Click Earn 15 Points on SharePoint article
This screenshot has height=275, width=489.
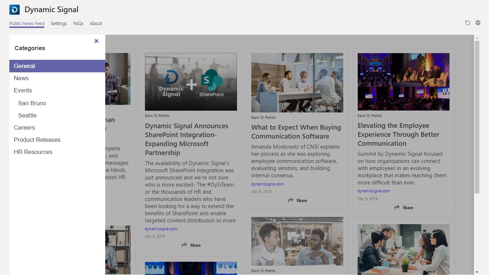[157, 116]
